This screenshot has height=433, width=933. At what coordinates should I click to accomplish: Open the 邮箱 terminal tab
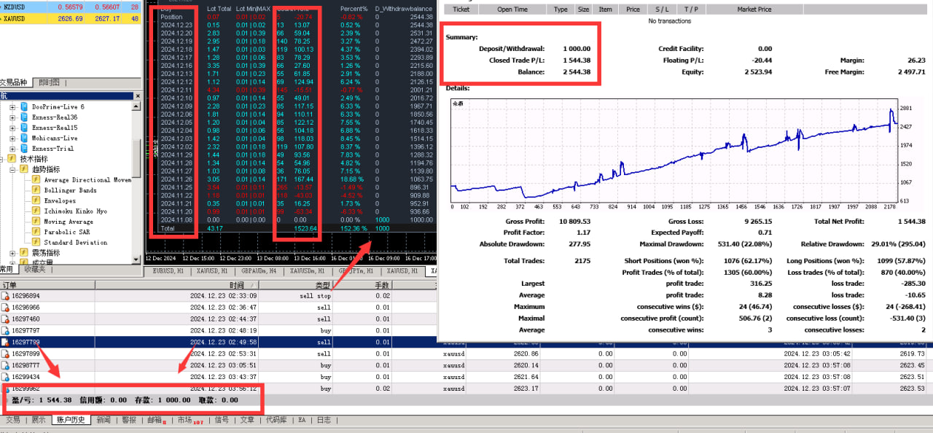[156, 420]
